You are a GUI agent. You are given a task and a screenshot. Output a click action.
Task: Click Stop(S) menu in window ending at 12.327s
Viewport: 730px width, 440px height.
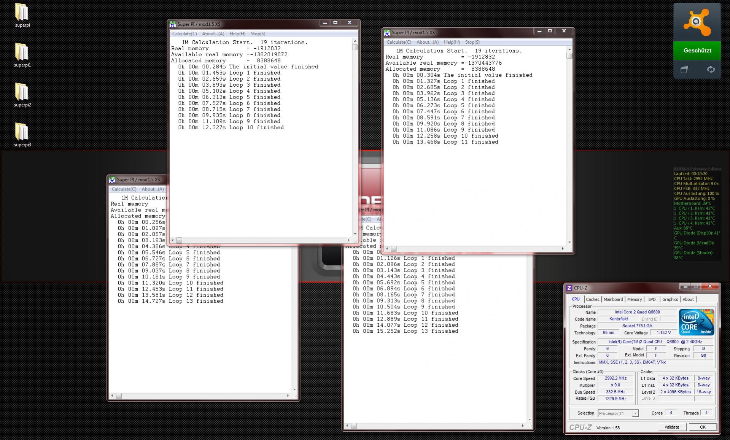(258, 34)
